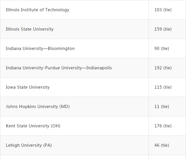The height and width of the screenshot is (160, 186).
Task: Select the 176 (tie) rank cell
Action: (163, 126)
